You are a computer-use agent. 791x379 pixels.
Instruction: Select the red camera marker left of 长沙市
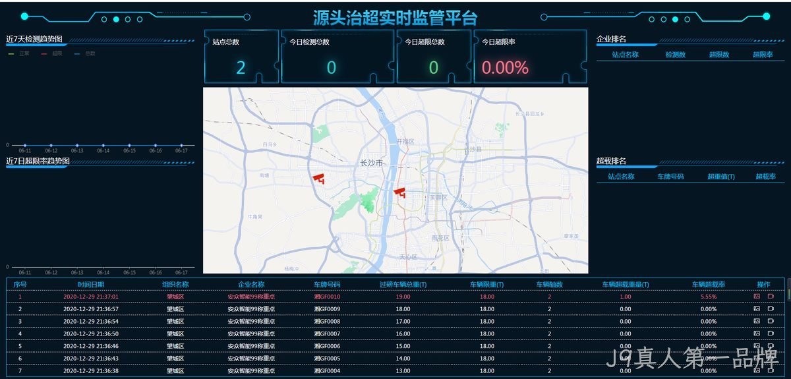319,178
